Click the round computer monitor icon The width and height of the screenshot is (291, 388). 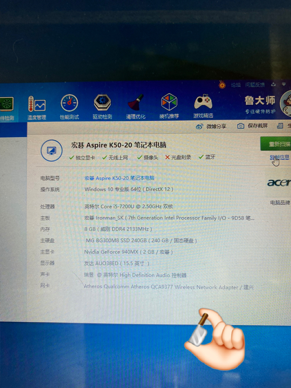click(52, 150)
